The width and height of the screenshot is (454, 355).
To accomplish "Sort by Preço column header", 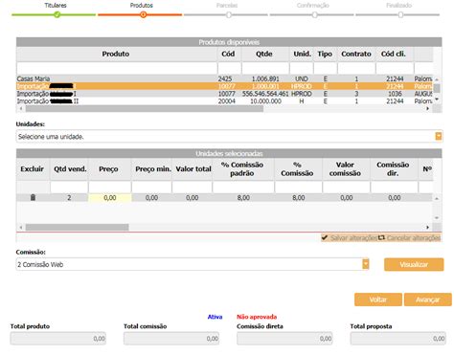I will [108, 169].
